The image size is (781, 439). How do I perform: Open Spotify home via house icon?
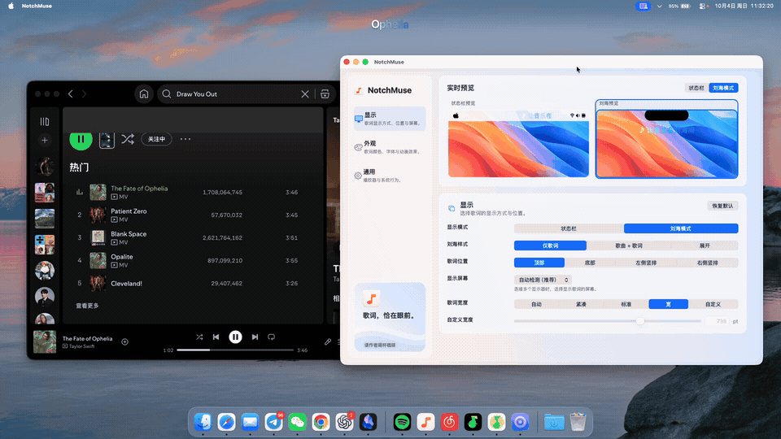coord(144,93)
